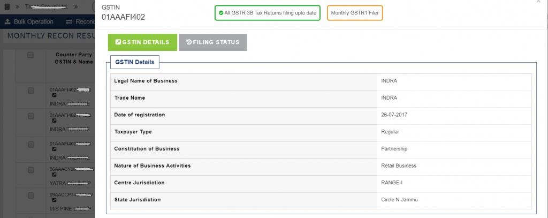
Task: Click the Nature of Business Activities label
Action: pos(153,166)
